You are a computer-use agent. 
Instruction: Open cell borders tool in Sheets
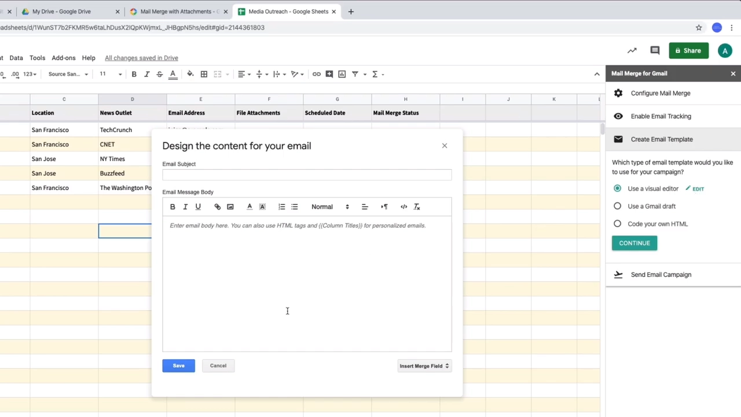point(204,74)
